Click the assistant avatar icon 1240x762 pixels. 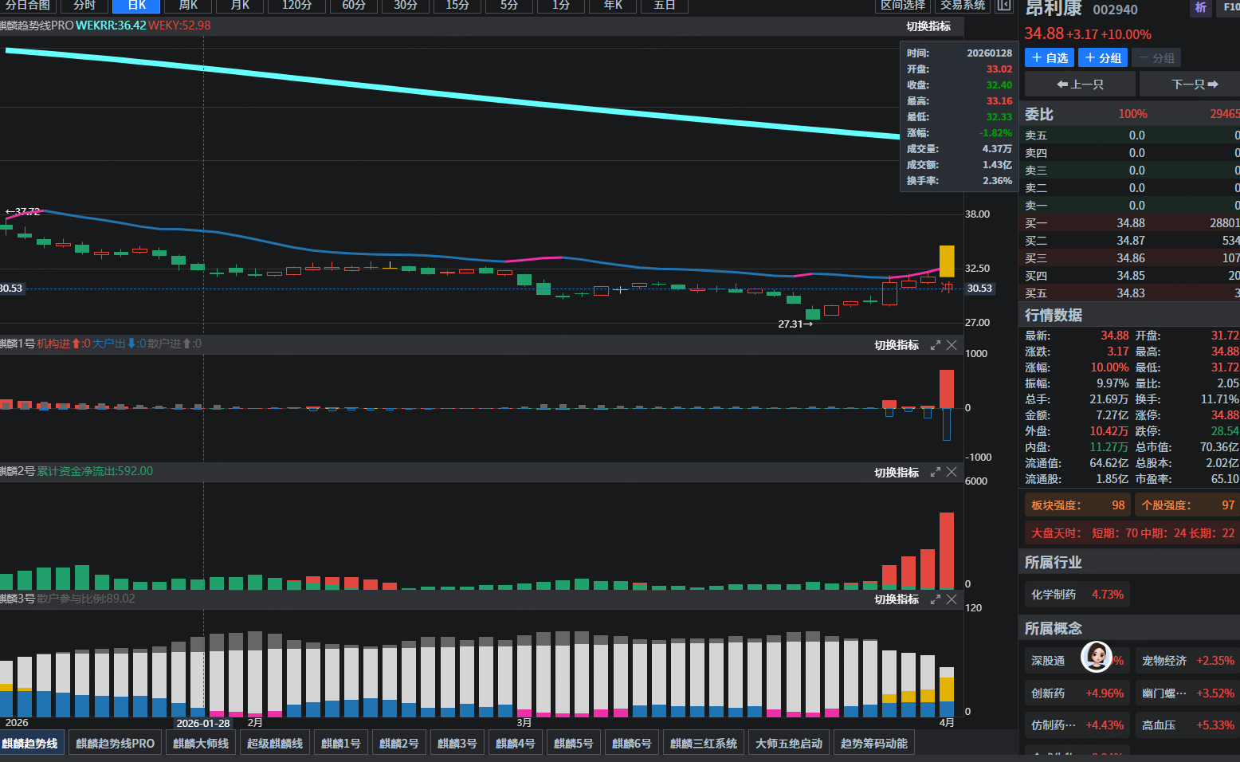(1096, 657)
